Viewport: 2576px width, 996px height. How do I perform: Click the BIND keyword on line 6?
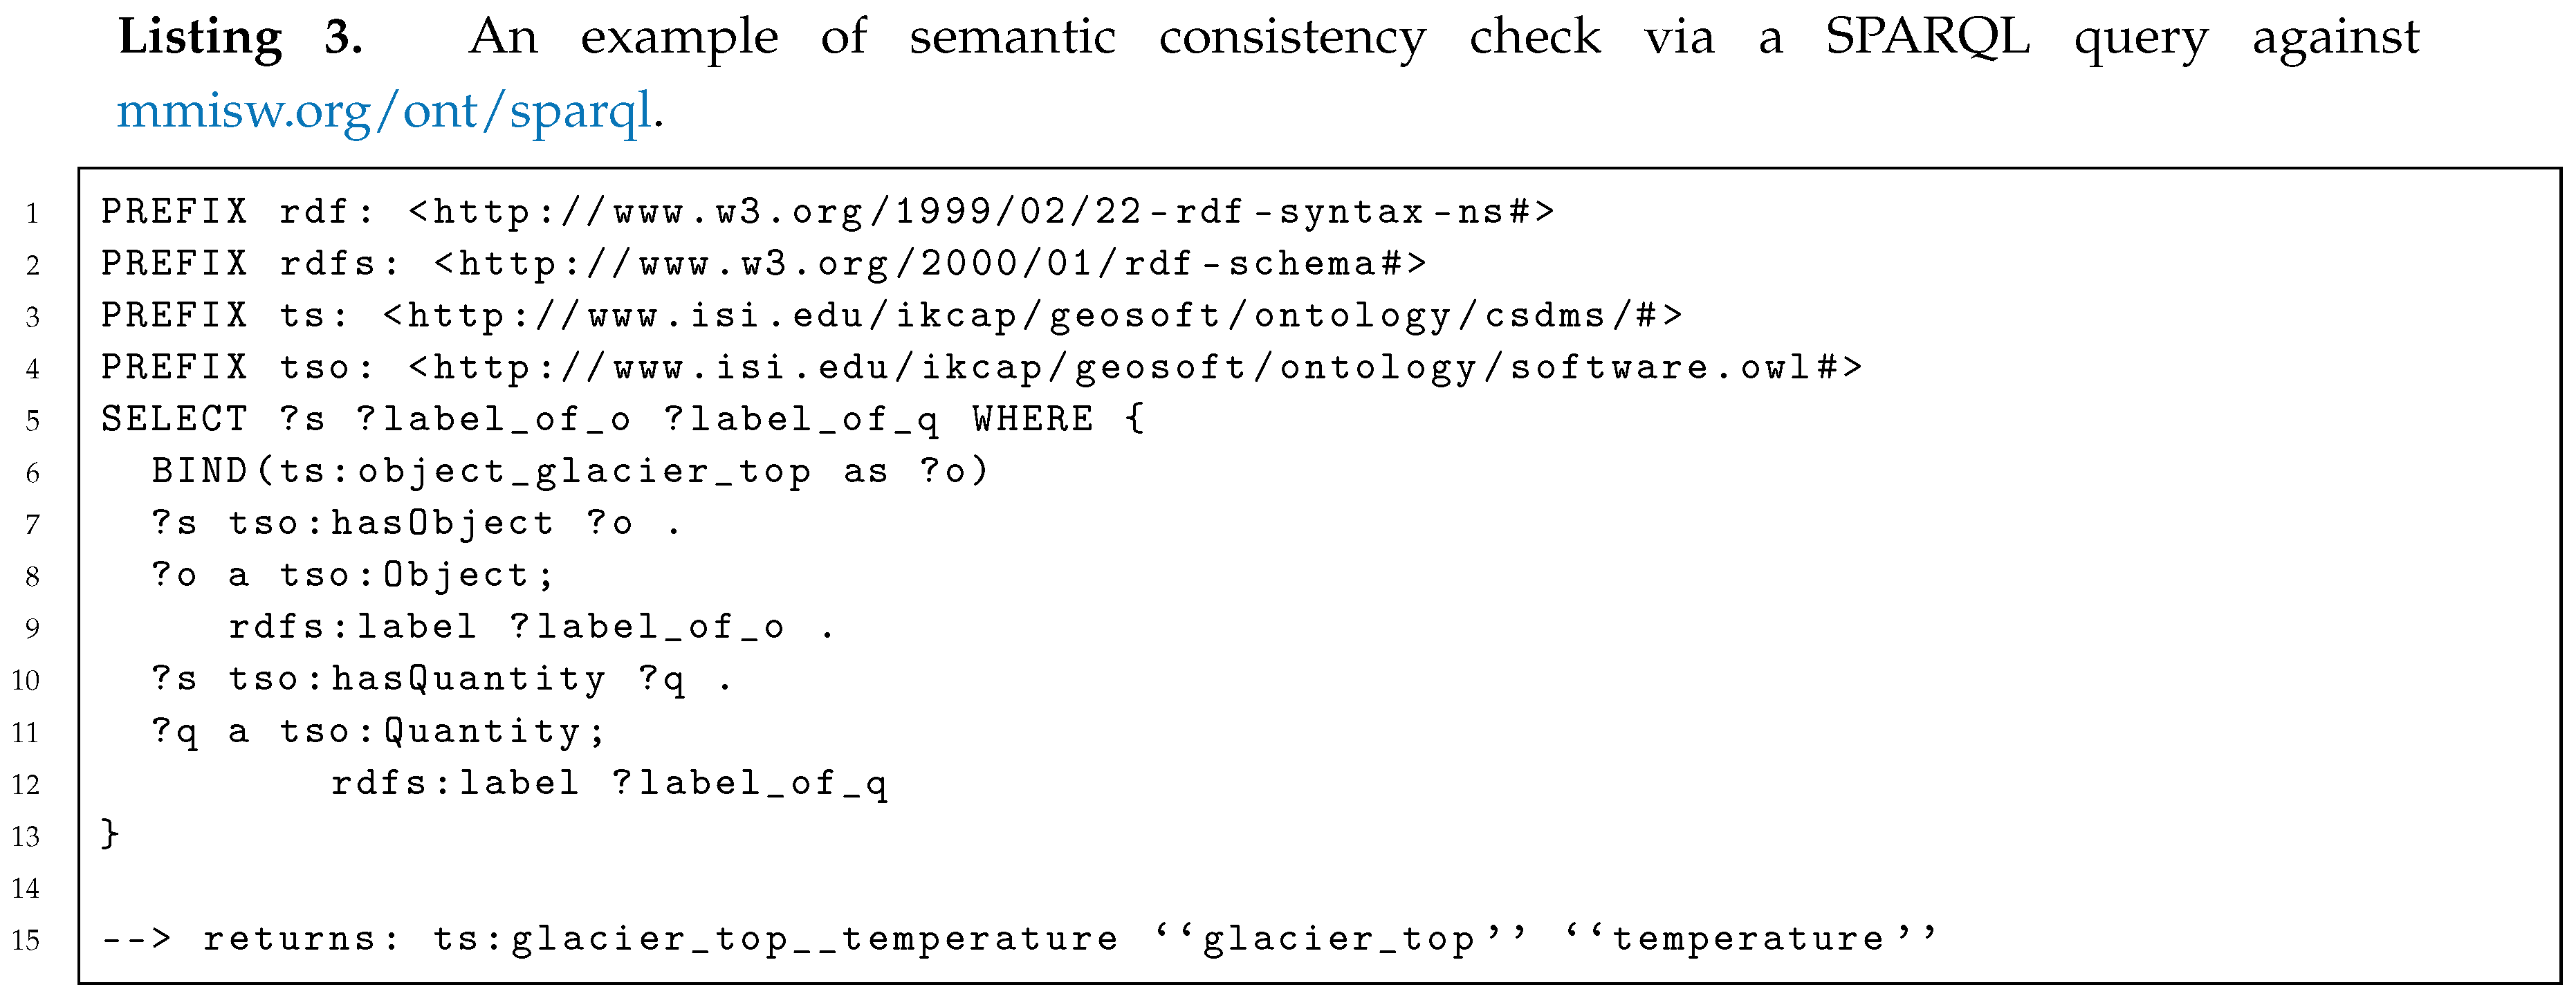pyautogui.click(x=200, y=471)
